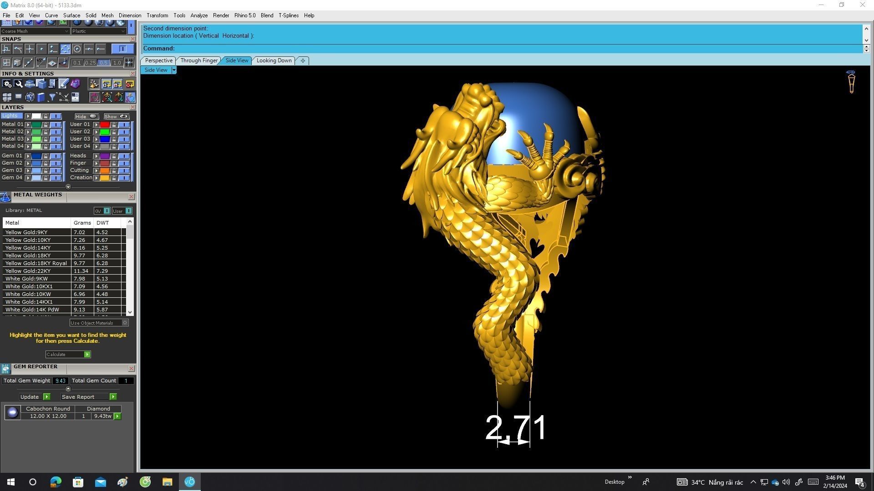Toggle User 01 layer on/off switch

click(124, 124)
